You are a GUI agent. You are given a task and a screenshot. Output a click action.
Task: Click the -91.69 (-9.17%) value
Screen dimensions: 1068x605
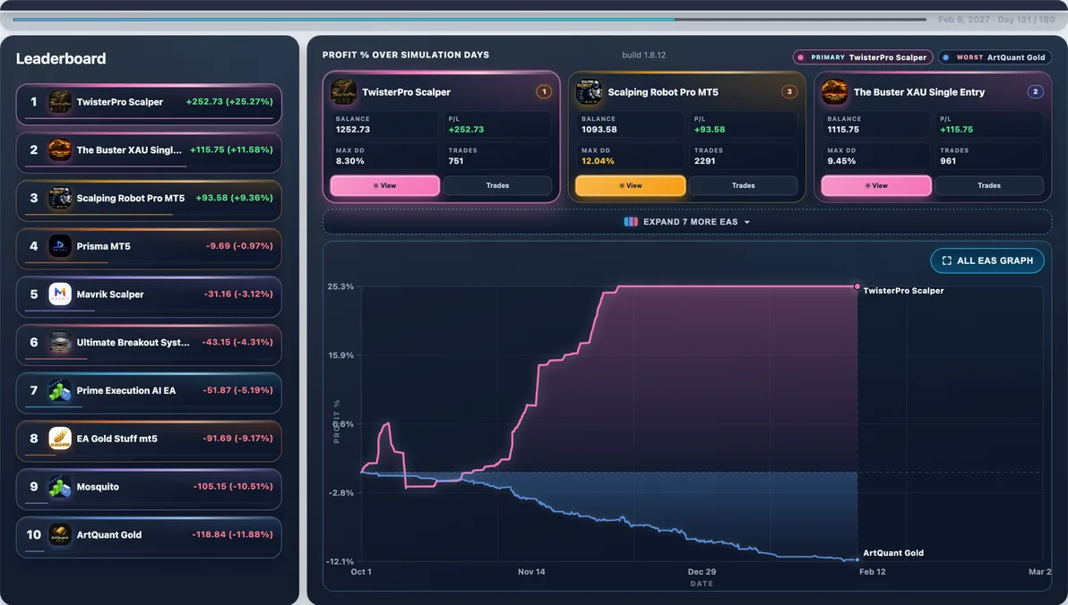(x=237, y=439)
